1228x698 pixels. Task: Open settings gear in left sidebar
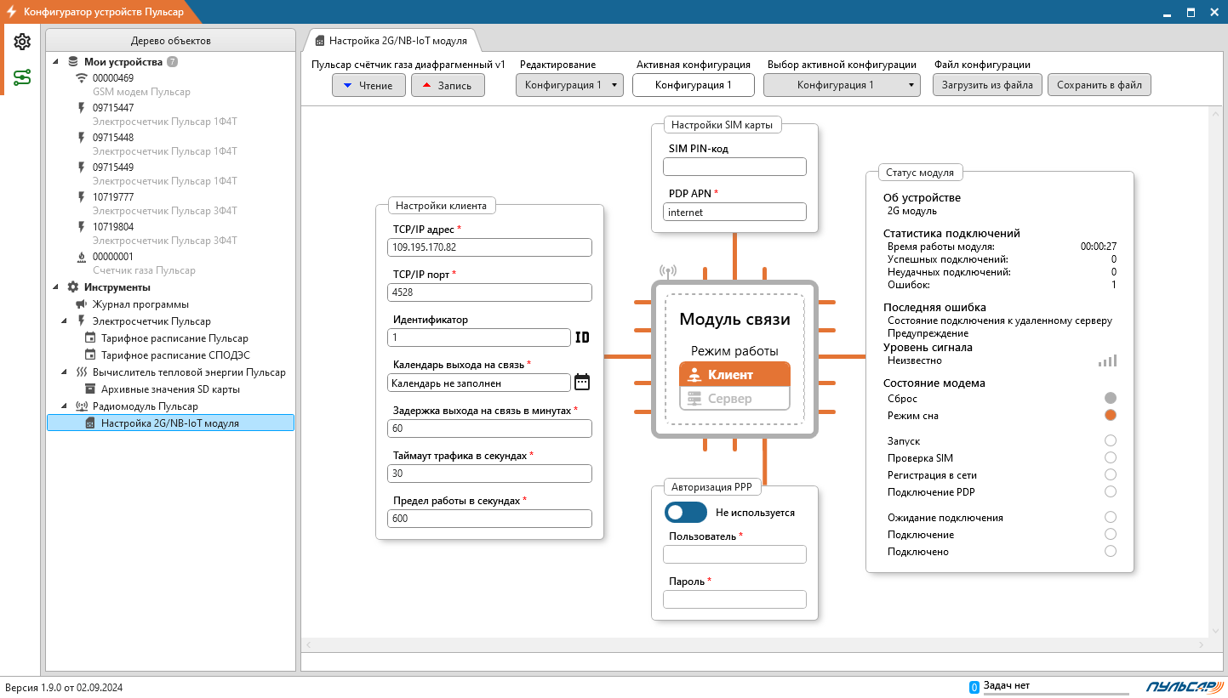pyautogui.click(x=22, y=42)
